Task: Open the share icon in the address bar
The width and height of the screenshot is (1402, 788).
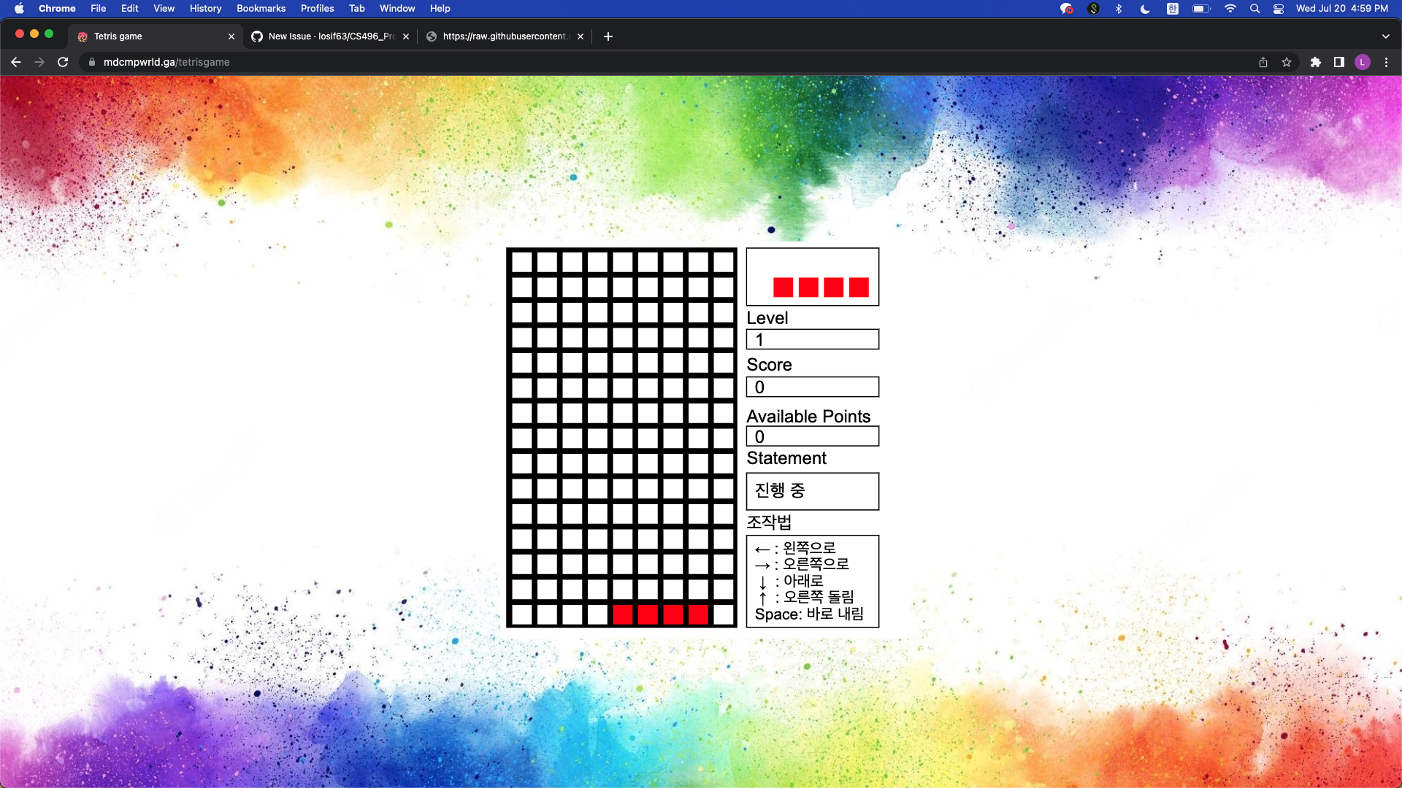Action: coord(1263,63)
